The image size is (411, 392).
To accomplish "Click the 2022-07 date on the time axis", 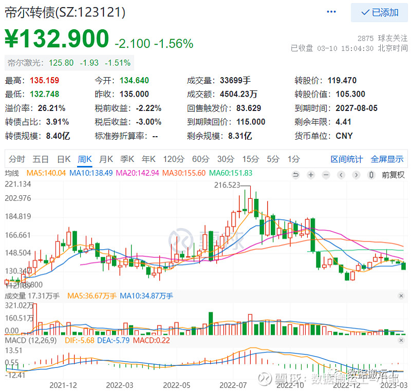I will (233, 385).
